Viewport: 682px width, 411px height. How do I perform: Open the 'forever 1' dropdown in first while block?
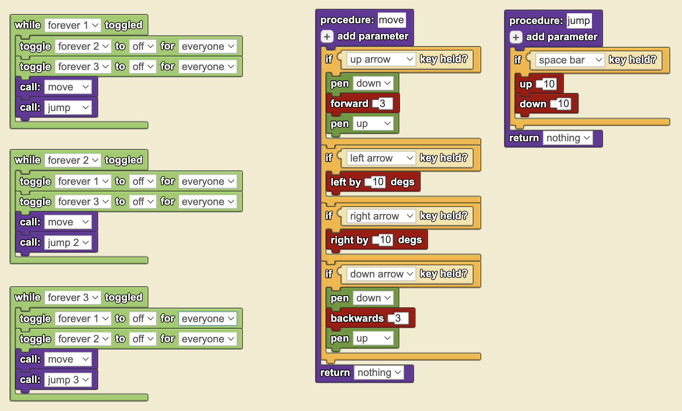(73, 25)
